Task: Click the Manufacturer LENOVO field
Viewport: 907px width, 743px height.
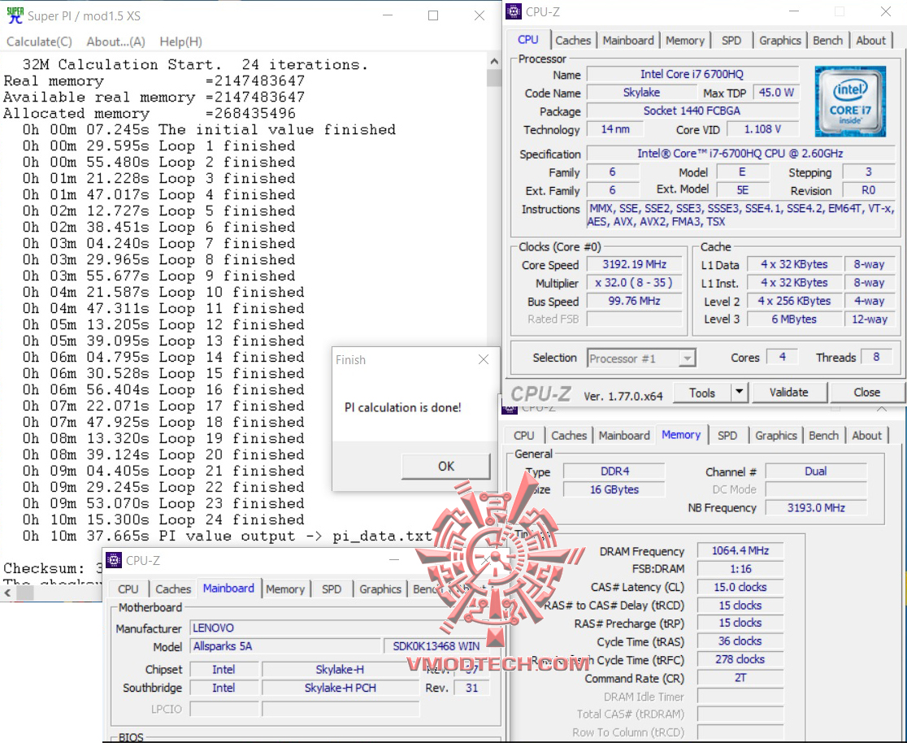Action: click(341, 628)
